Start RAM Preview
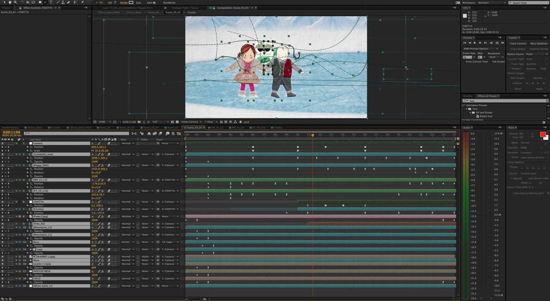The height and width of the screenshot is (301, 550). [x=503, y=43]
